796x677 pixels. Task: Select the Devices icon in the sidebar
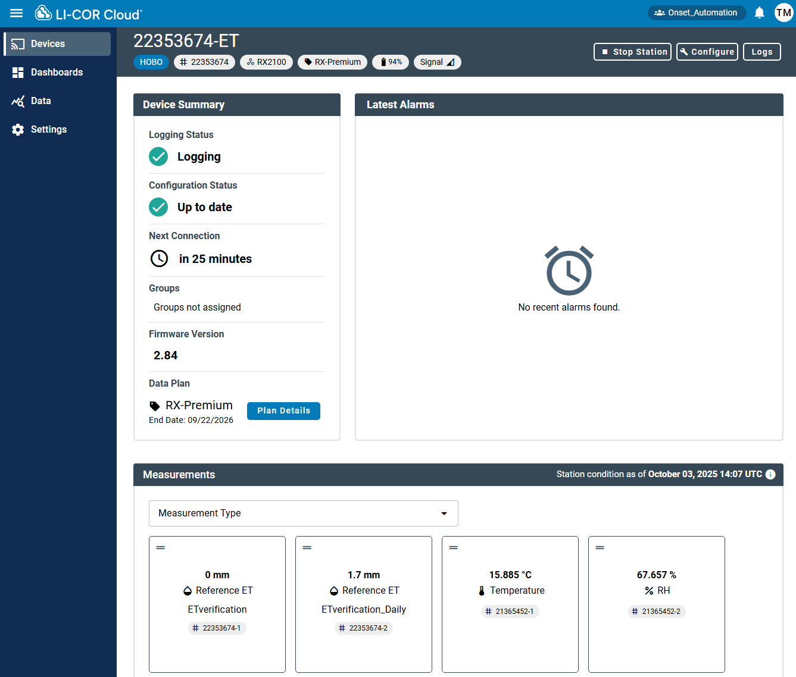pos(18,43)
